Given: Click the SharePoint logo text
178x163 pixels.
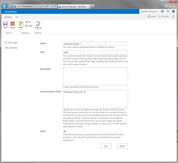Looking at the screenshot, I should pos(11,11).
